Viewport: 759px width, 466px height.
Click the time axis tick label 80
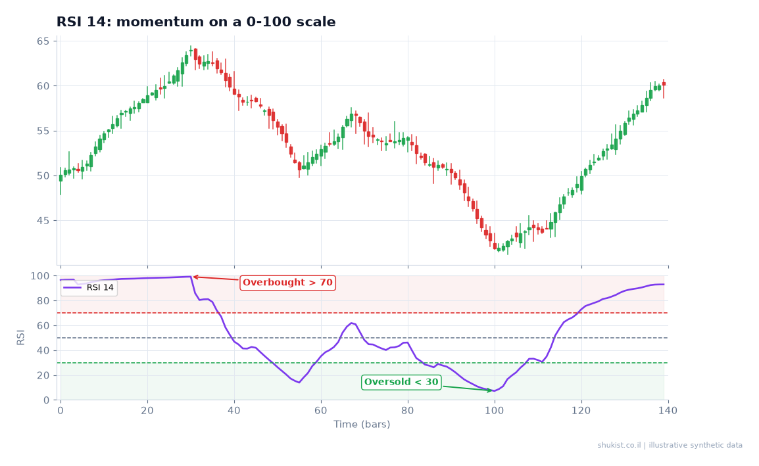click(408, 411)
